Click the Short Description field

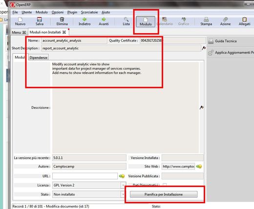[x=121, y=48]
